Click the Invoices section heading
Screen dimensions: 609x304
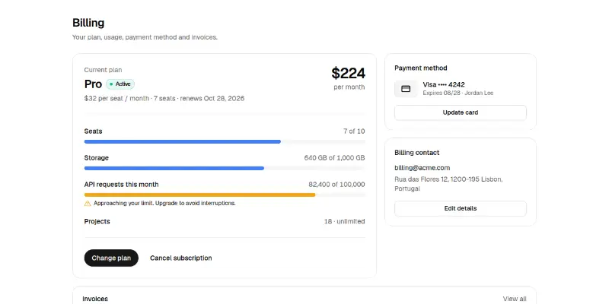[95, 299]
